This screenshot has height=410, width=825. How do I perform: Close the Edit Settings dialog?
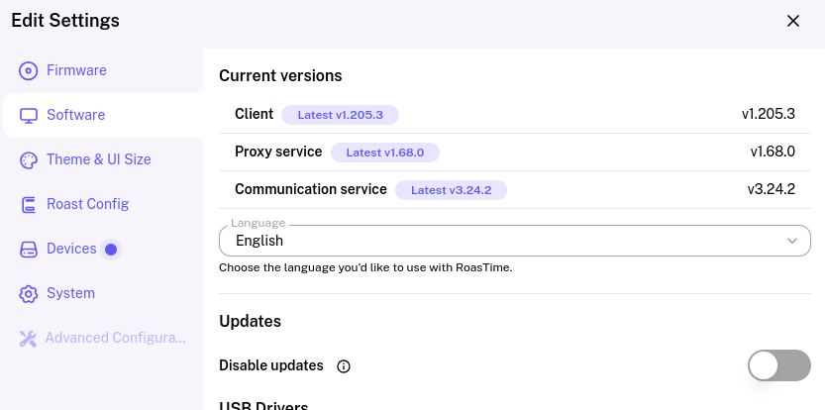[x=793, y=21]
